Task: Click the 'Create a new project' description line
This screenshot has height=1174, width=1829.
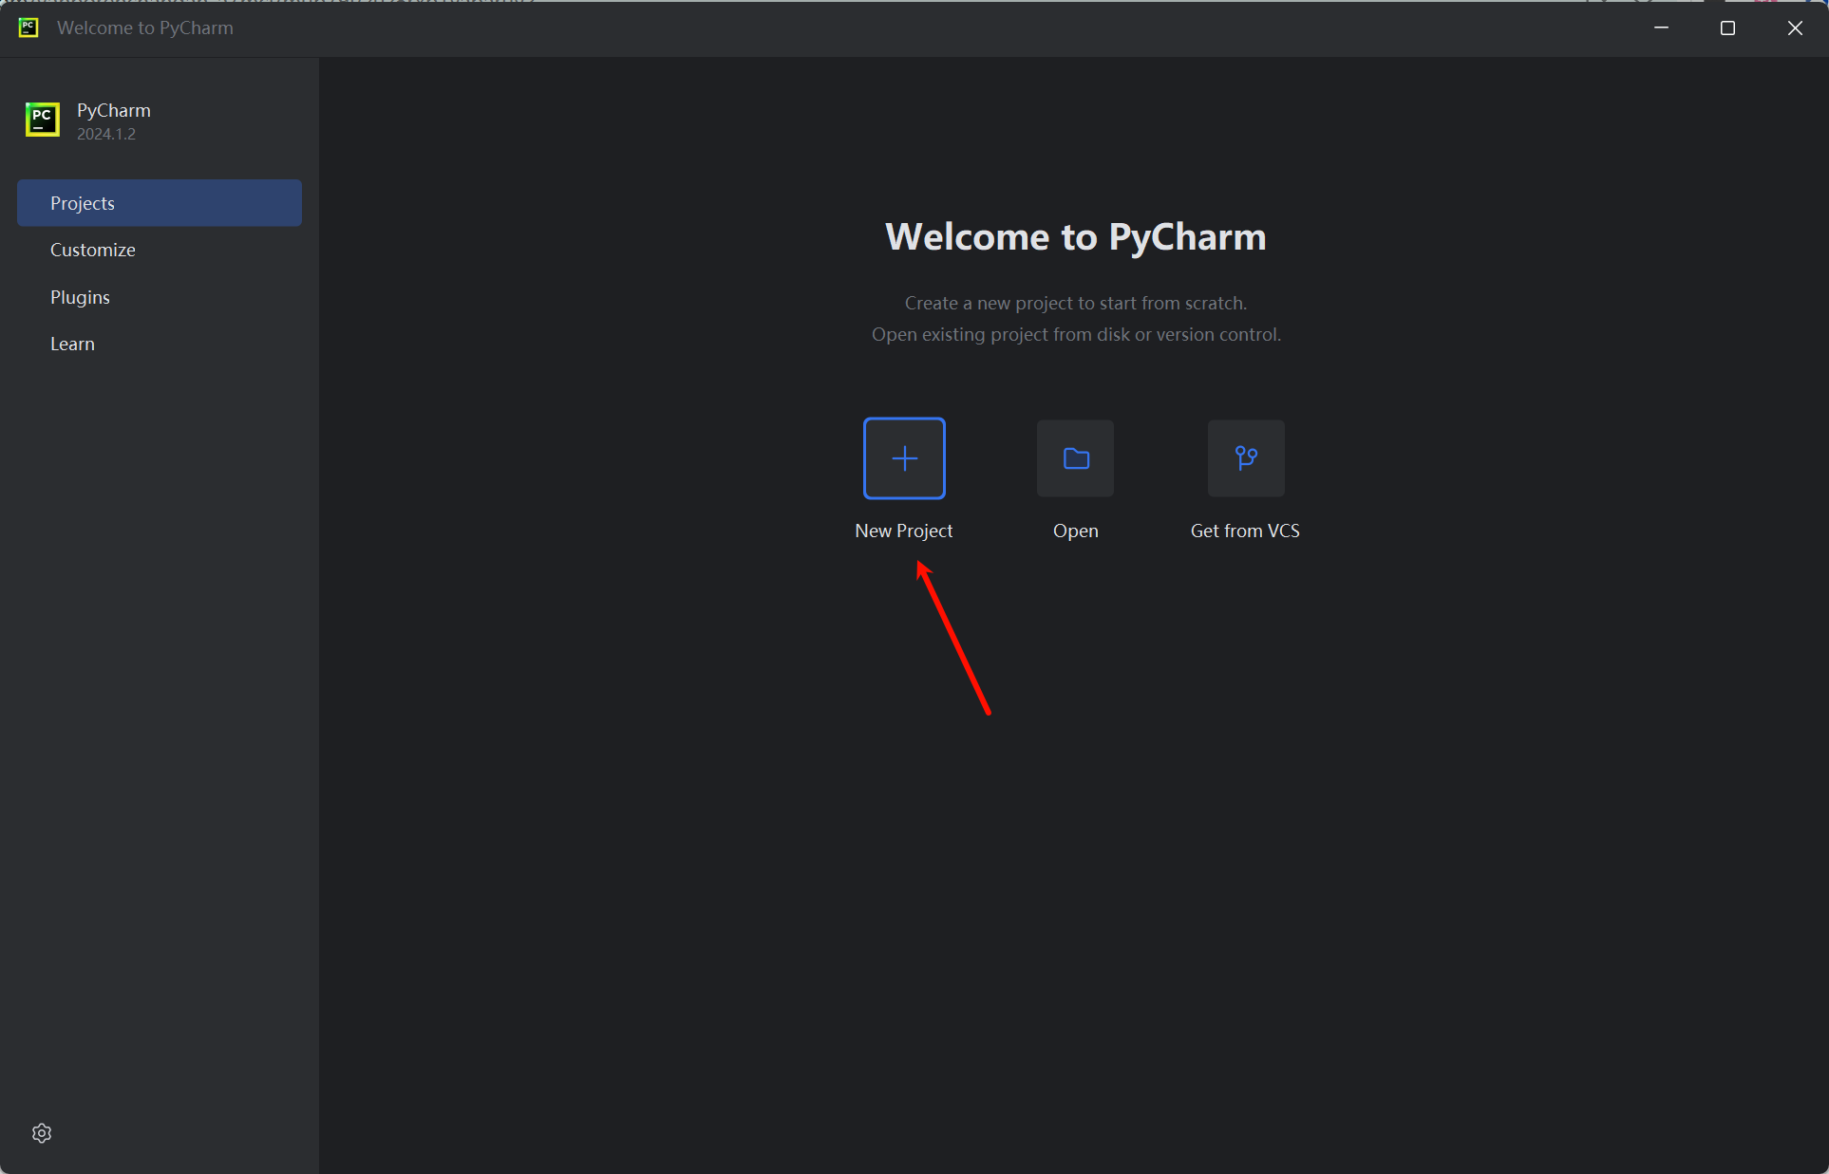Action: click(x=1075, y=303)
